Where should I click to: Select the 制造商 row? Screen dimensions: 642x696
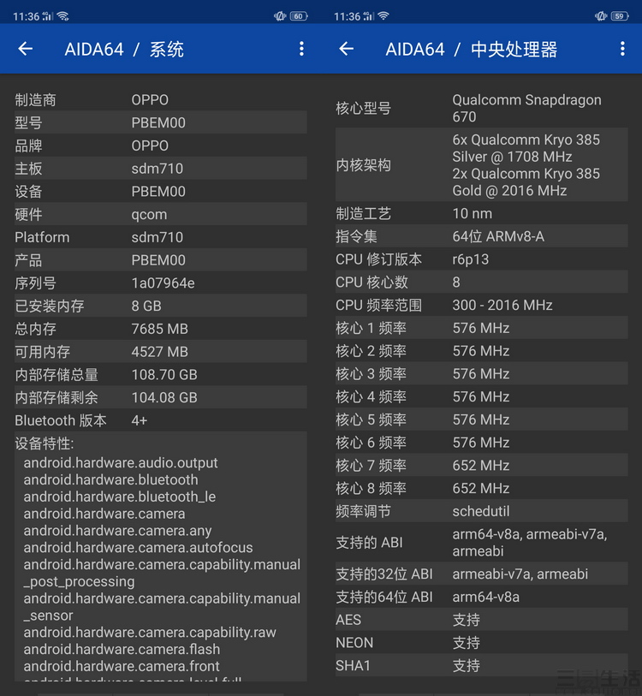point(160,99)
